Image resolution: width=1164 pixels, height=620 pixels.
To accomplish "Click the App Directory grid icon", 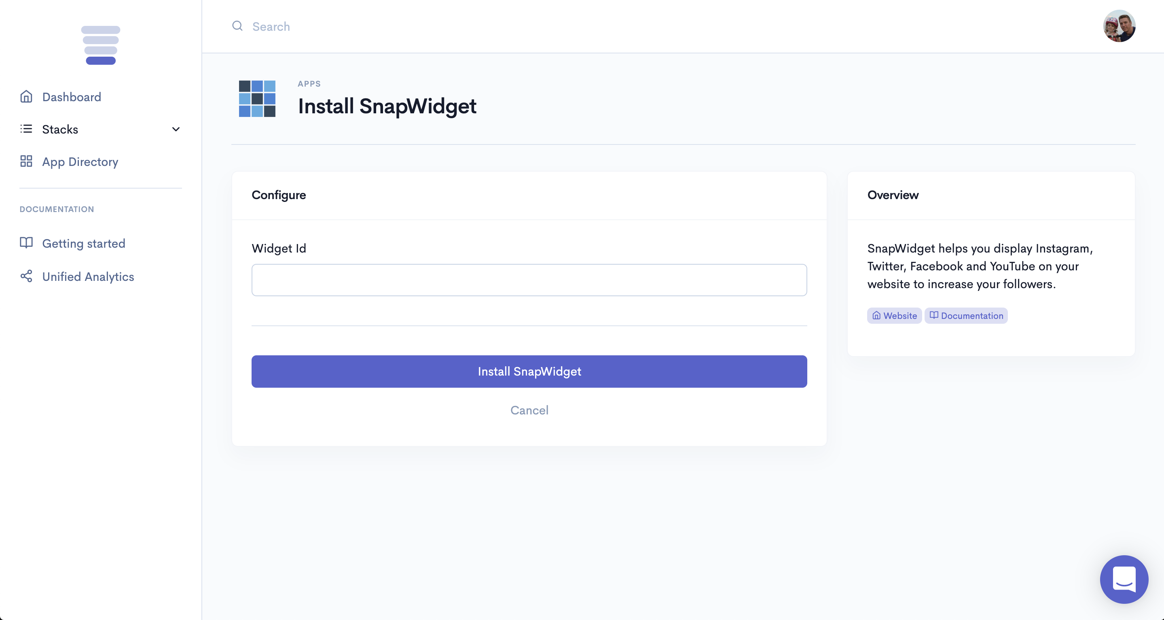I will 26,161.
